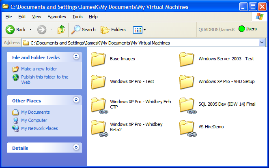Click the Base Images folder name
Image resolution: width=269 pixels, height=168 pixels.
[122, 59]
